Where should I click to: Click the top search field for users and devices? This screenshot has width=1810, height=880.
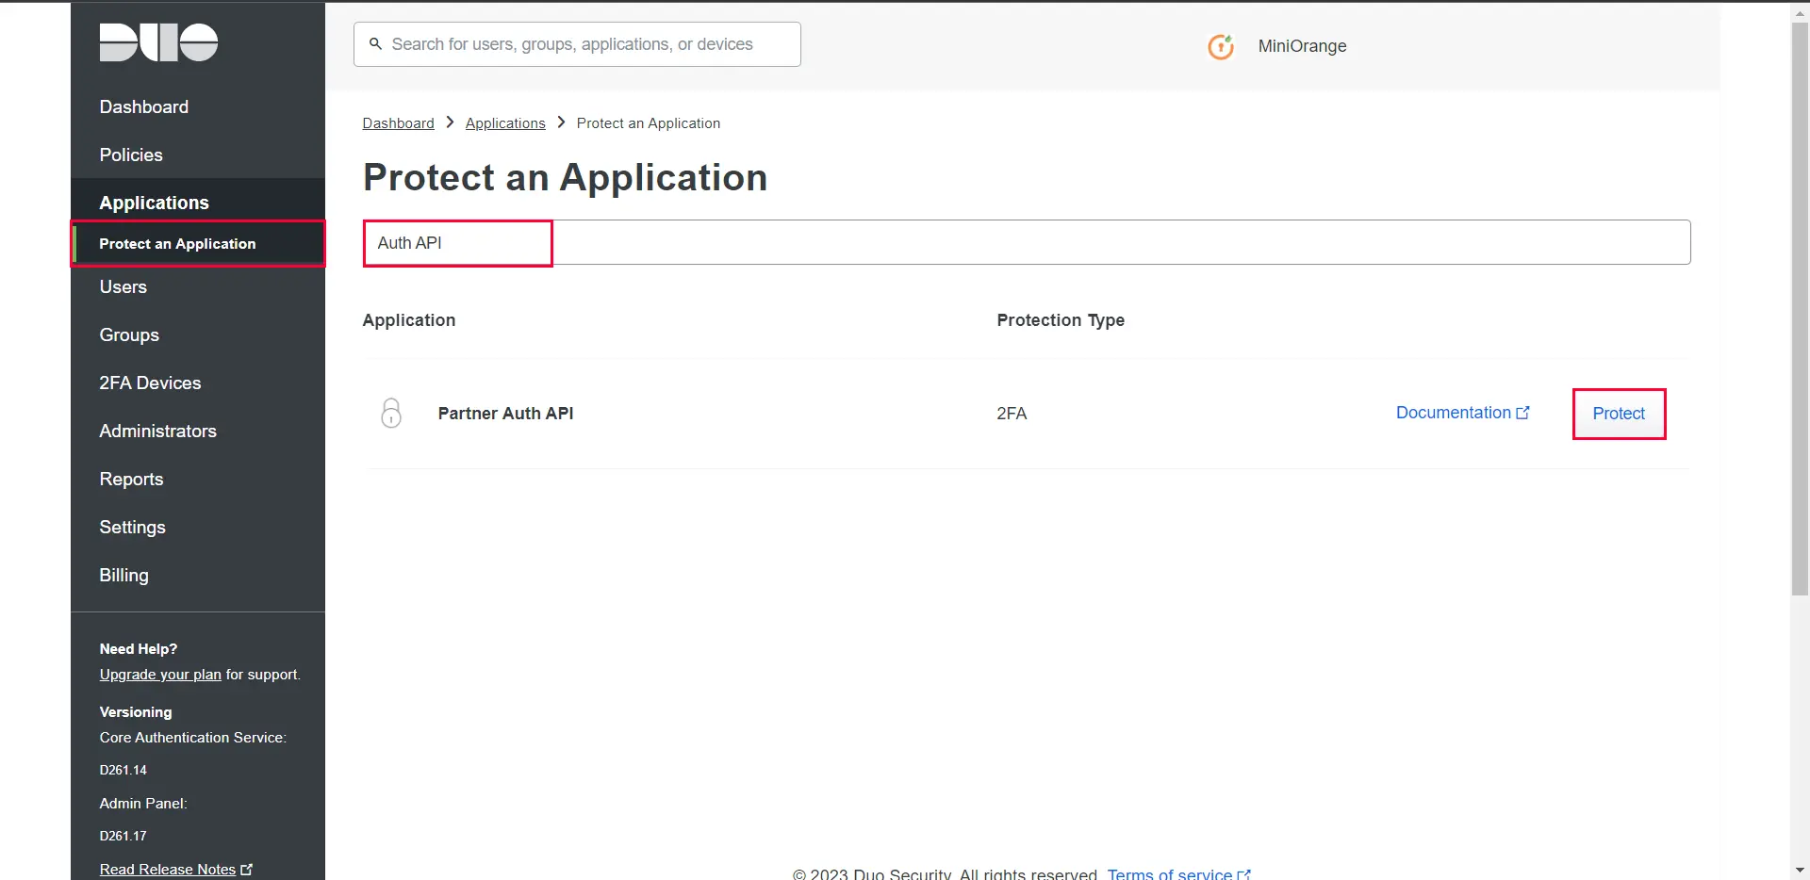click(577, 44)
